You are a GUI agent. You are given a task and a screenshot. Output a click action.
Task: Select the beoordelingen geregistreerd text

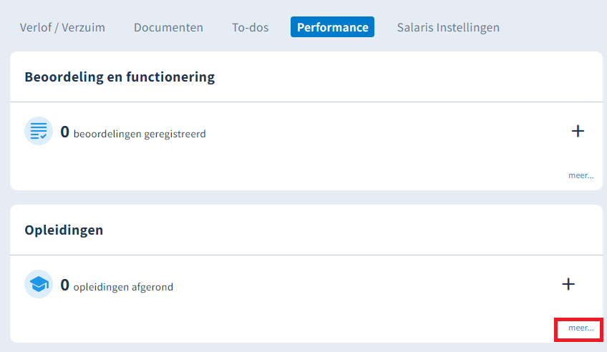(x=140, y=134)
